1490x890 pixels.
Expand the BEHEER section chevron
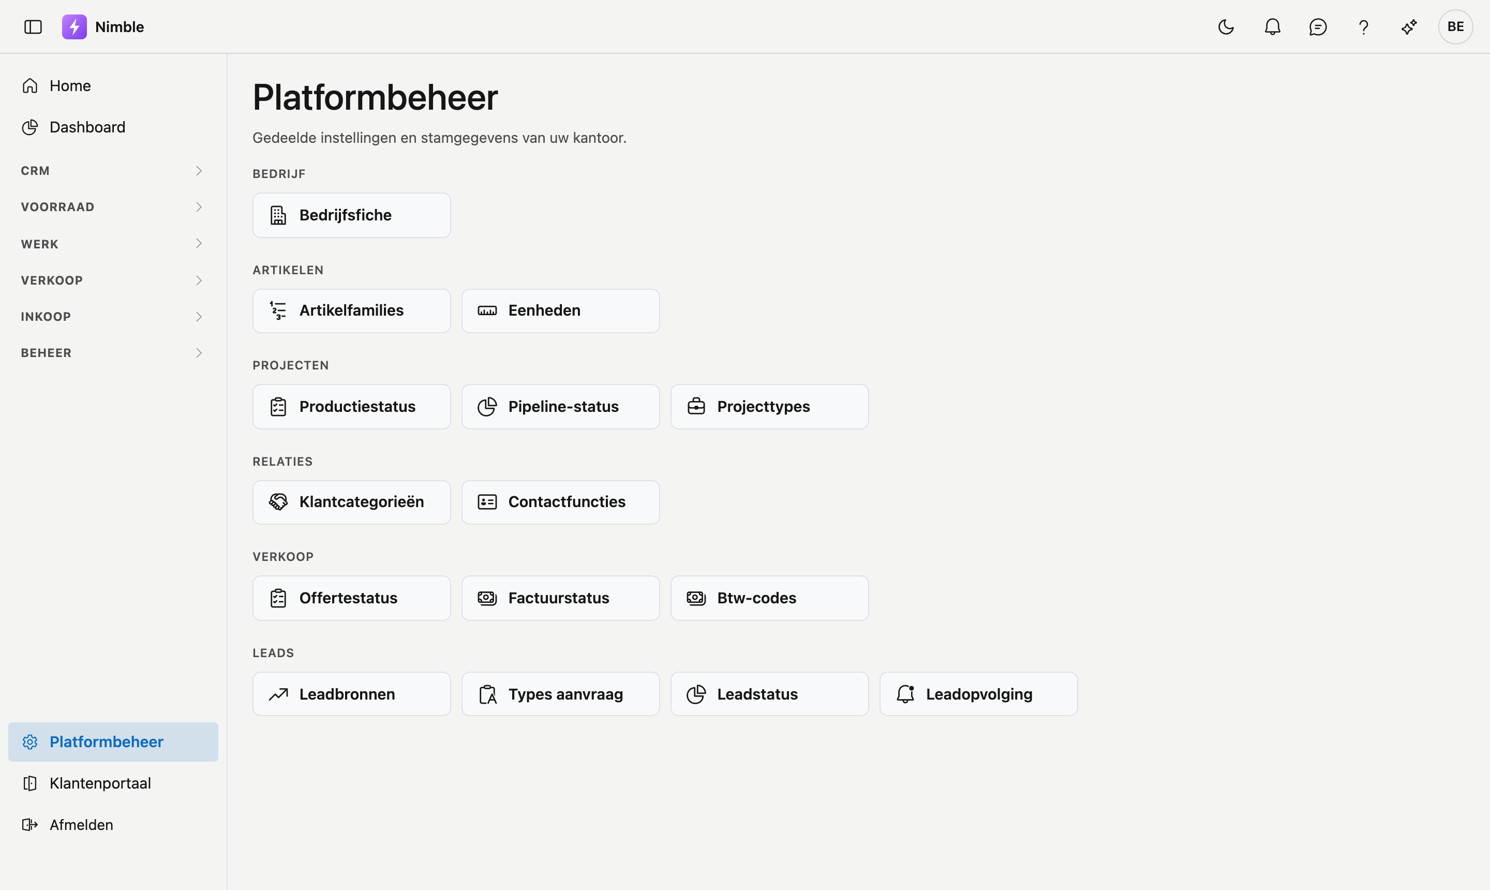pos(199,353)
